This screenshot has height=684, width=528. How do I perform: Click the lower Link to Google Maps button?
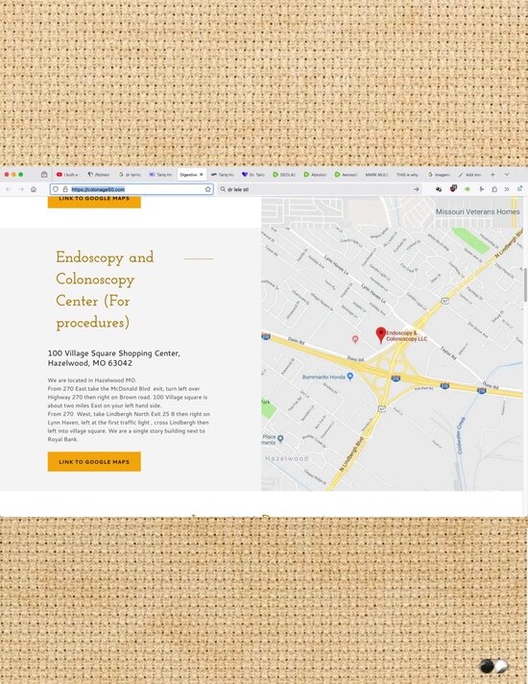[94, 461]
